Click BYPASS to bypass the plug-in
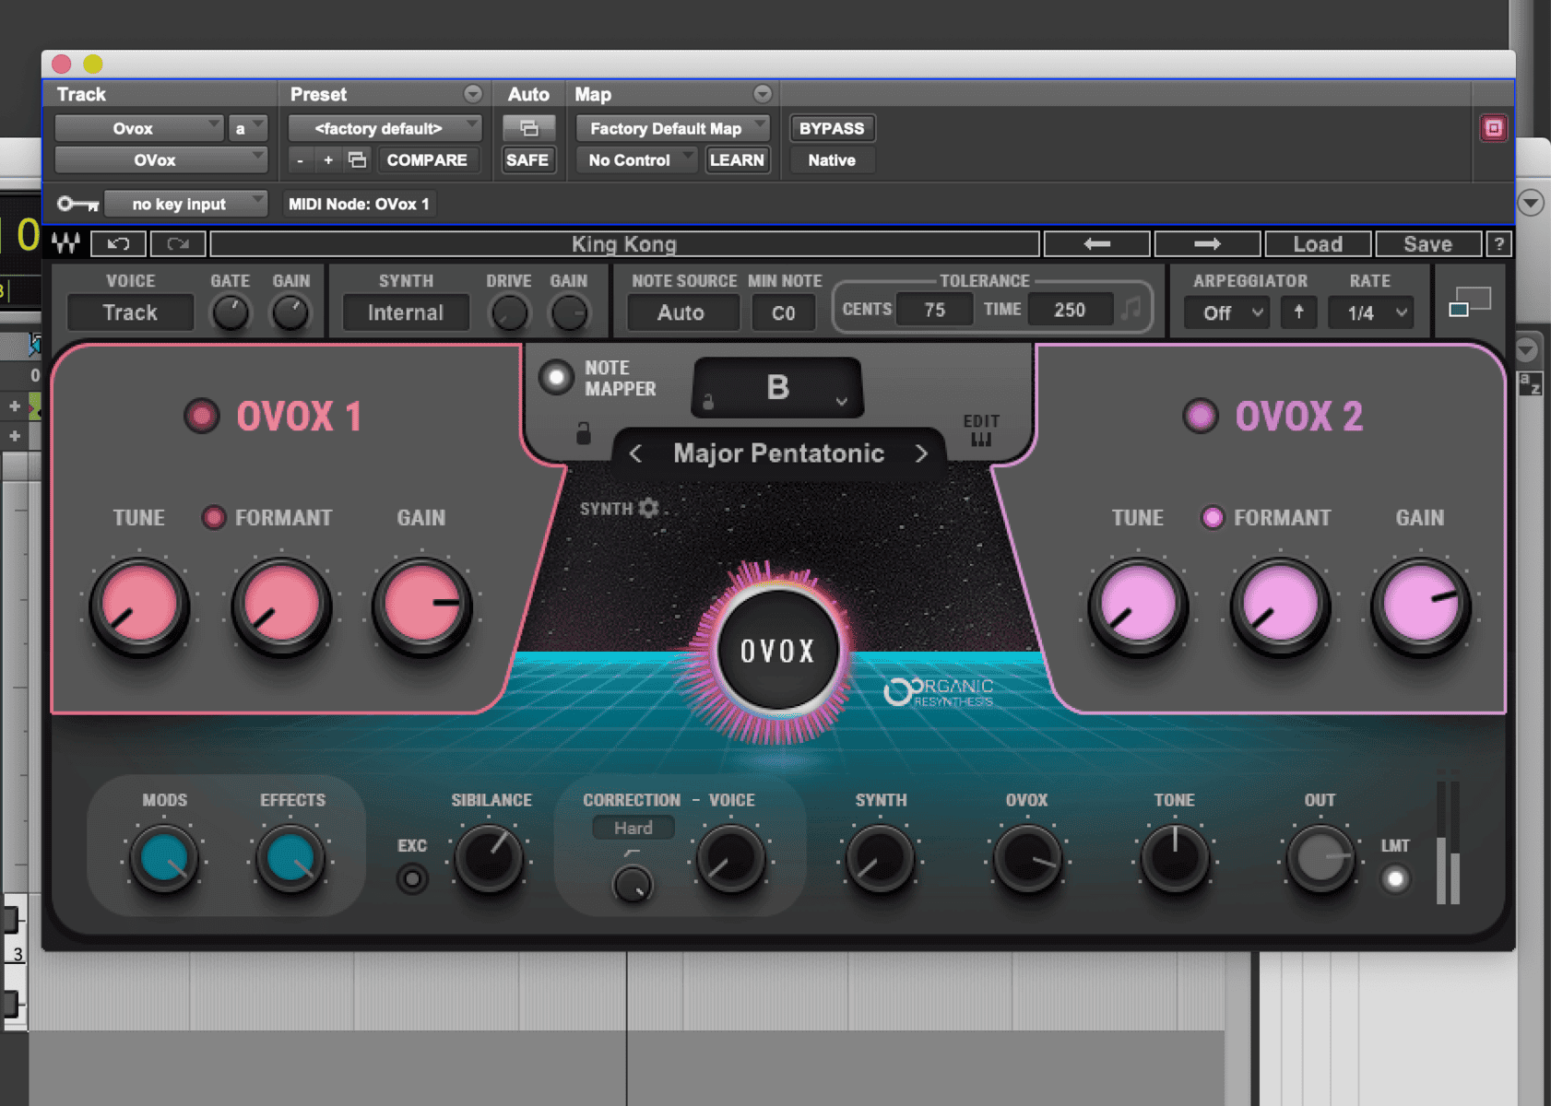The width and height of the screenshot is (1551, 1106). click(832, 128)
